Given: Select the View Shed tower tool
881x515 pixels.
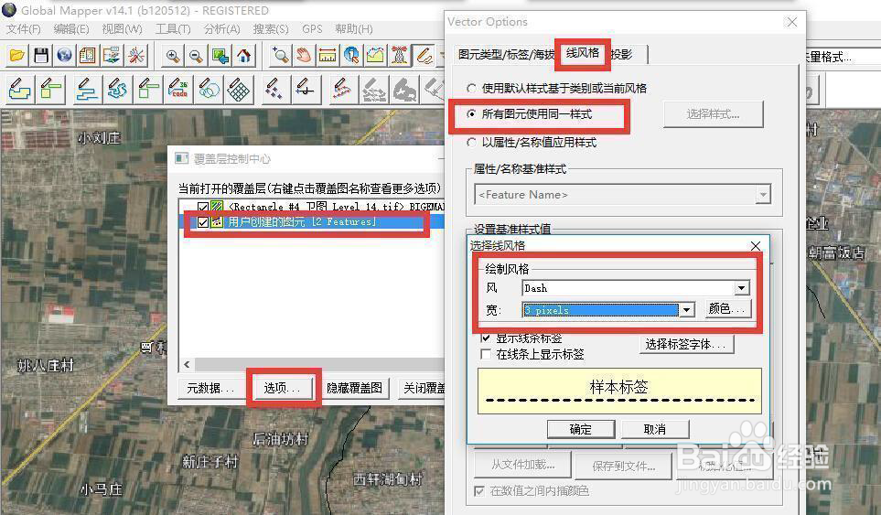Looking at the screenshot, I should pos(400,56).
